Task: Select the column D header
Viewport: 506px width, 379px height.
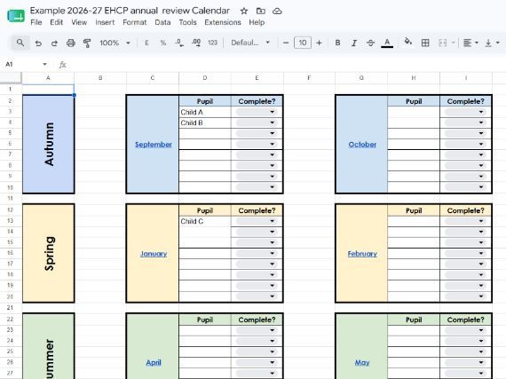Action: 205,78
